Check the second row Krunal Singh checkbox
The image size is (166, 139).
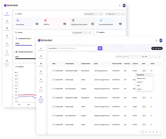click(x=50, y=80)
